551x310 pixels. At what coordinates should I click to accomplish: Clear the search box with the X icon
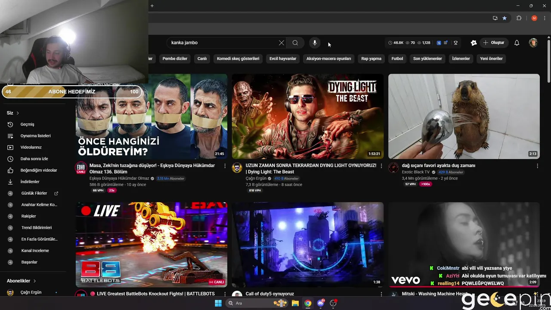[x=282, y=43]
